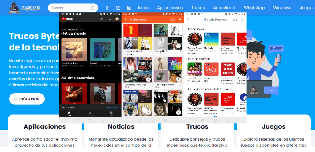
Task: Tap Android recents square under Google Podcasts
Action: coord(228,120)
